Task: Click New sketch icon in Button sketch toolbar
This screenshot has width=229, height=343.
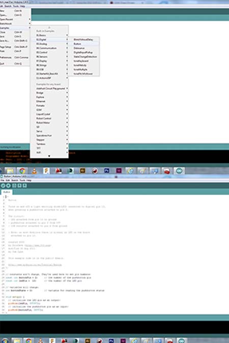Action: click(14, 185)
